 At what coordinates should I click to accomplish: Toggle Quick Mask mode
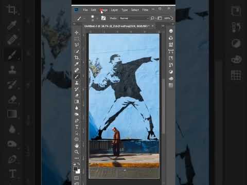pyautogui.click(x=77, y=178)
